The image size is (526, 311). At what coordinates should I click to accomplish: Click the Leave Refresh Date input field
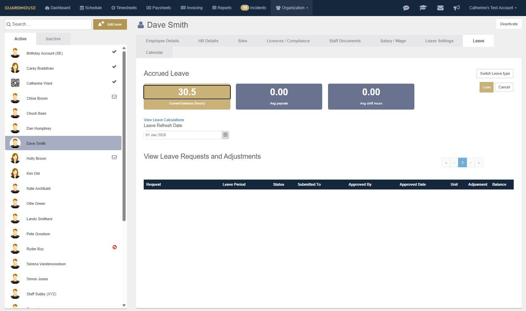(183, 135)
